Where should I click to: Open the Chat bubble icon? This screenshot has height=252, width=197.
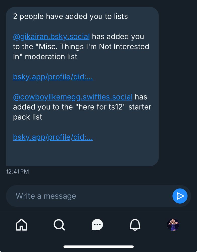click(x=97, y=225)
